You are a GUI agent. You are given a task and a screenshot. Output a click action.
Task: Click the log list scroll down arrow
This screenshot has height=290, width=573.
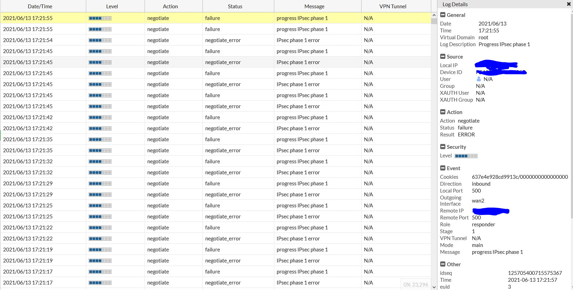tap(434, 287)
